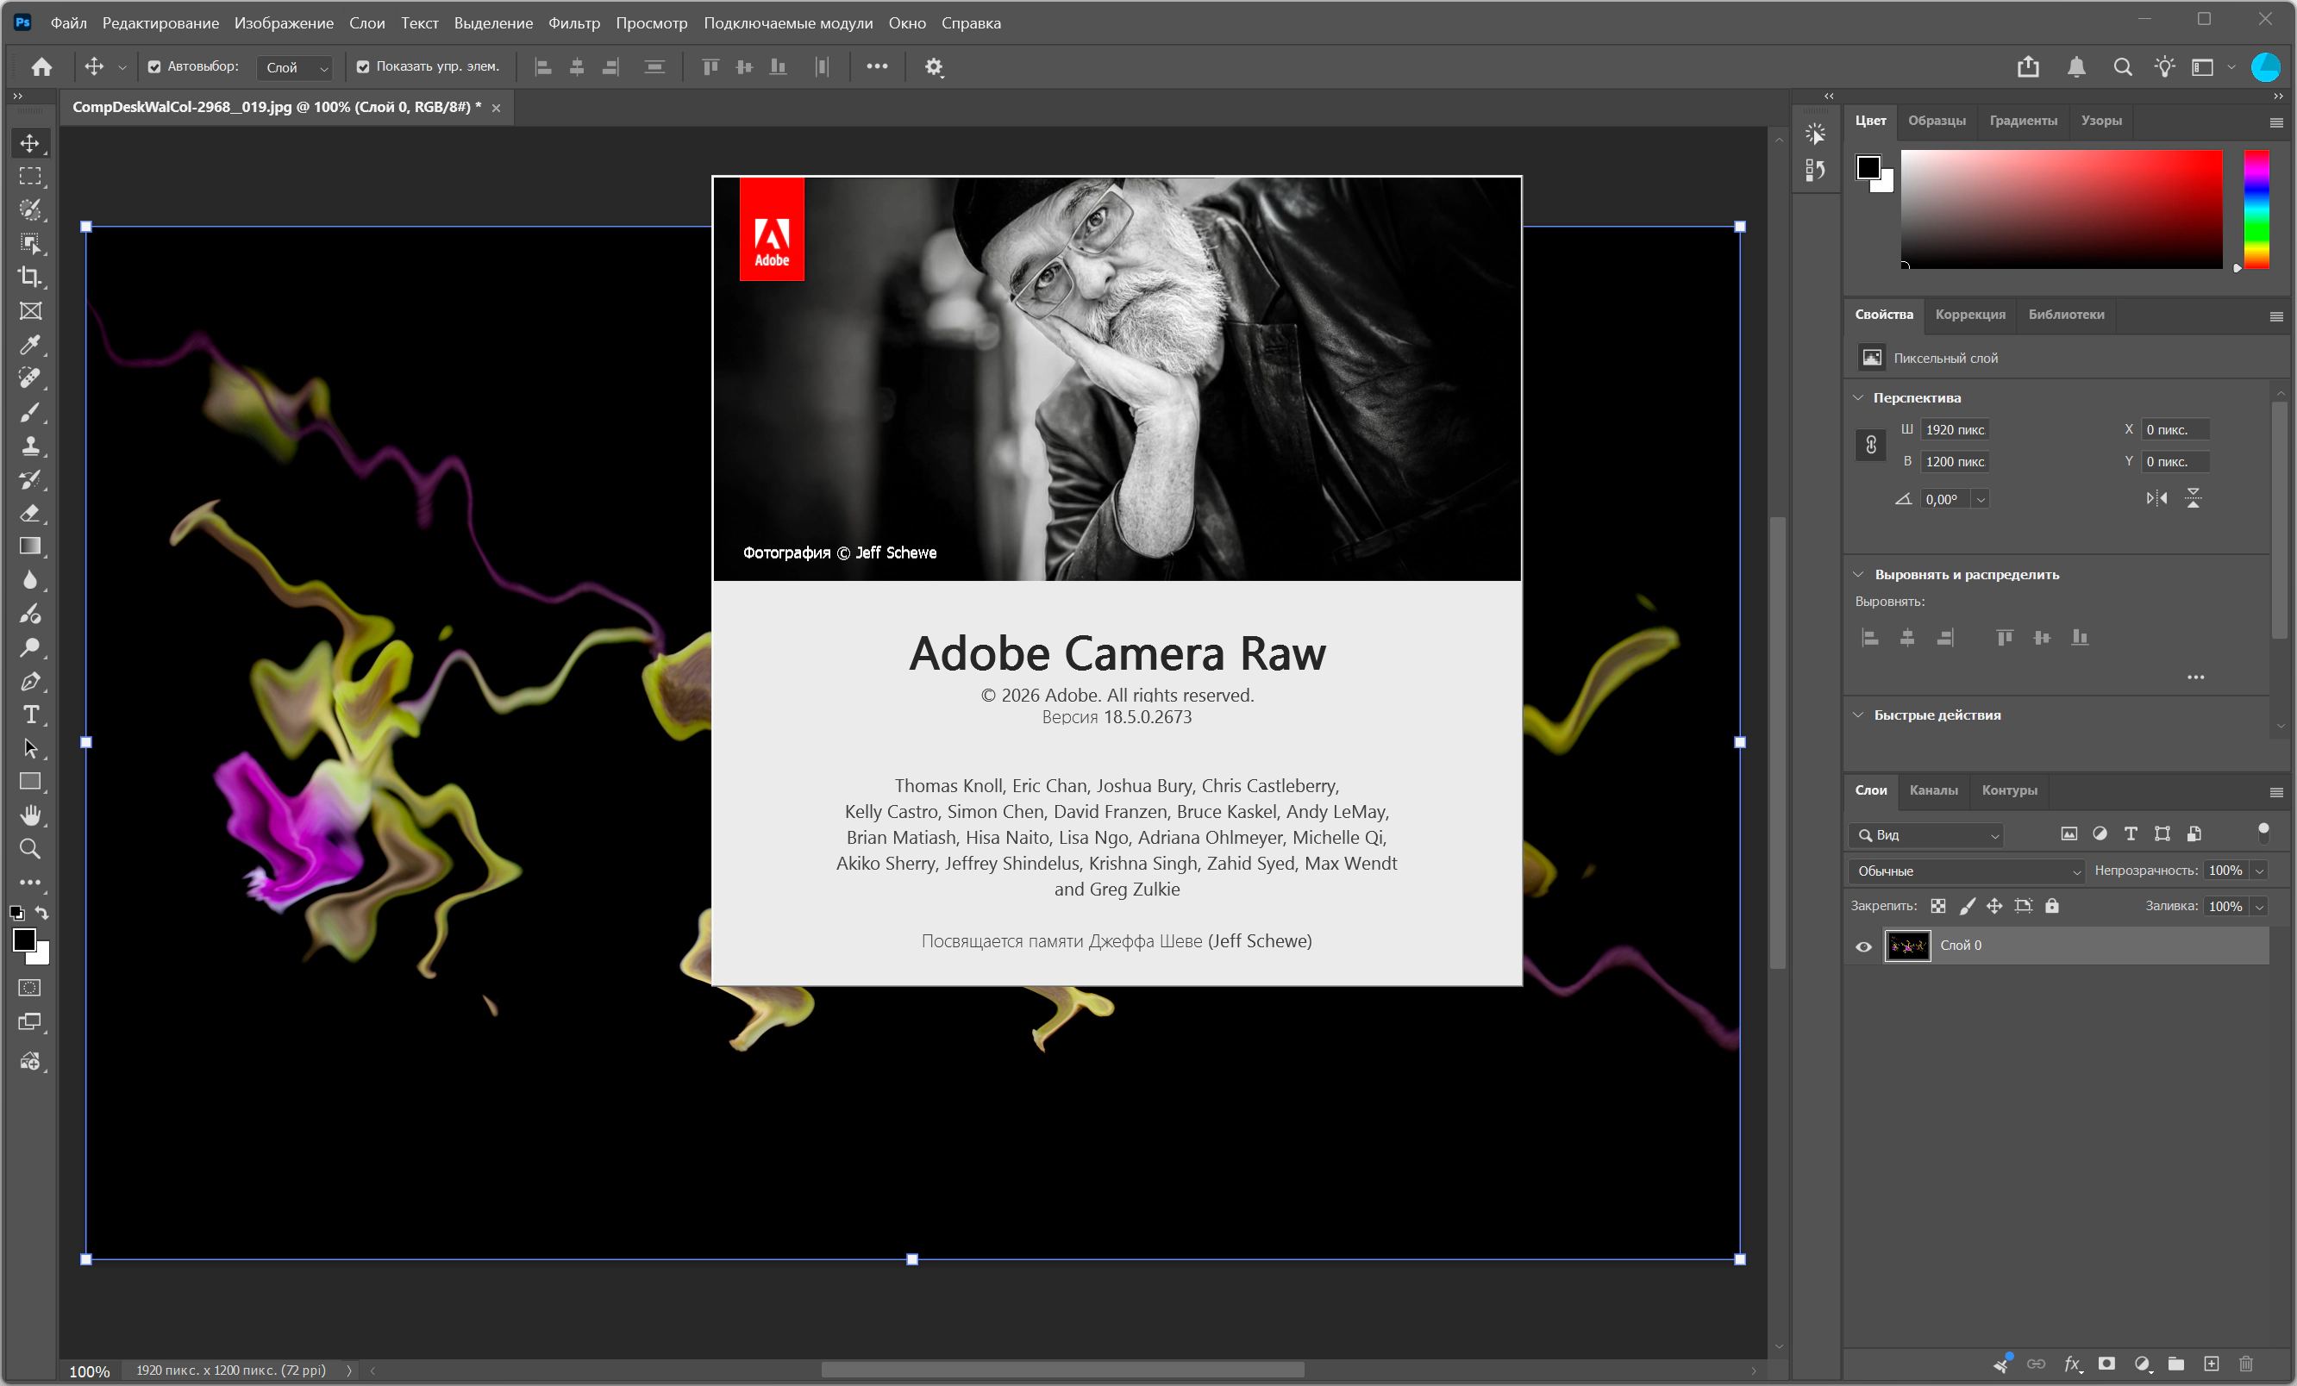Show more align options in Properties

coord(2195,677)
